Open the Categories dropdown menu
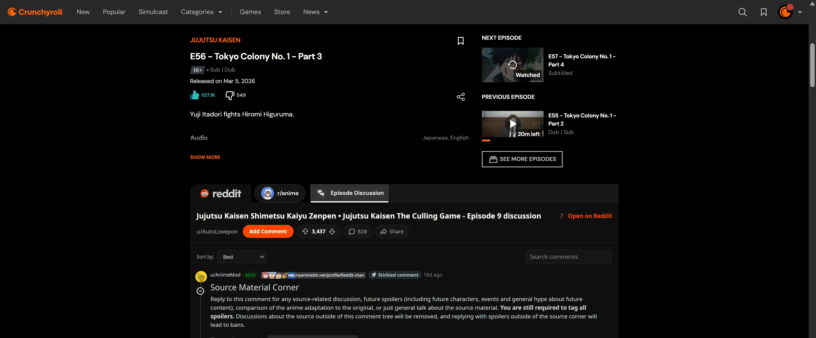Image resolution: width=816 pixels, height=338 pixels. 202,12
